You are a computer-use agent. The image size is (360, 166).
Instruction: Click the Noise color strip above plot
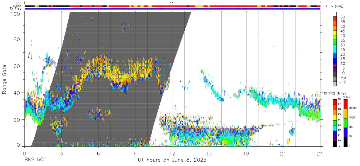(x=172, y=6)
